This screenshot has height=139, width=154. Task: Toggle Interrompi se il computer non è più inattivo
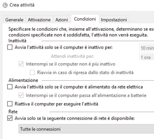pyautogui.click(x=21, y=64)
